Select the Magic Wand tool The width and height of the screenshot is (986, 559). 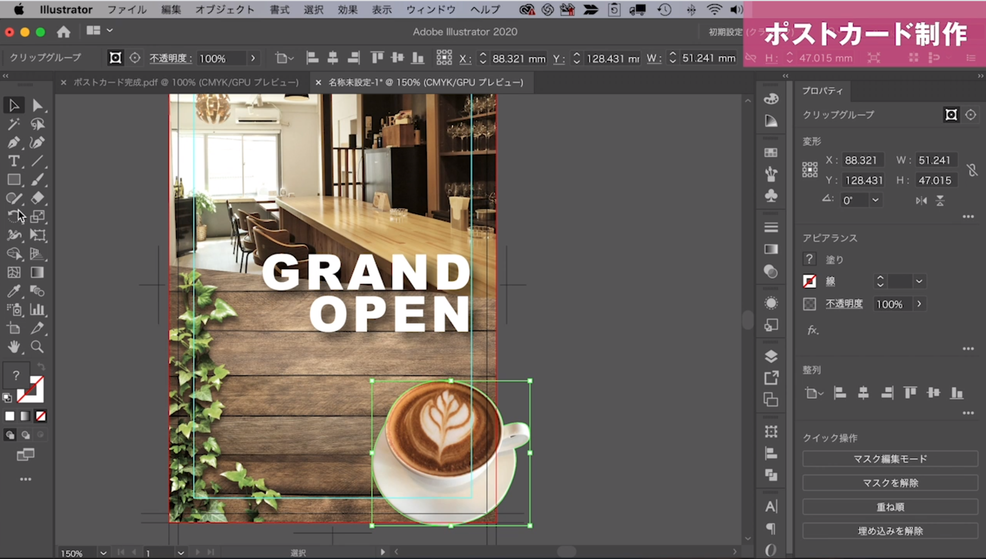point(14,124)
